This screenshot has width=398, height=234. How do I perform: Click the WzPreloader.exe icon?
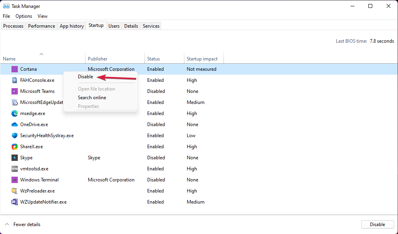(15, 191)
